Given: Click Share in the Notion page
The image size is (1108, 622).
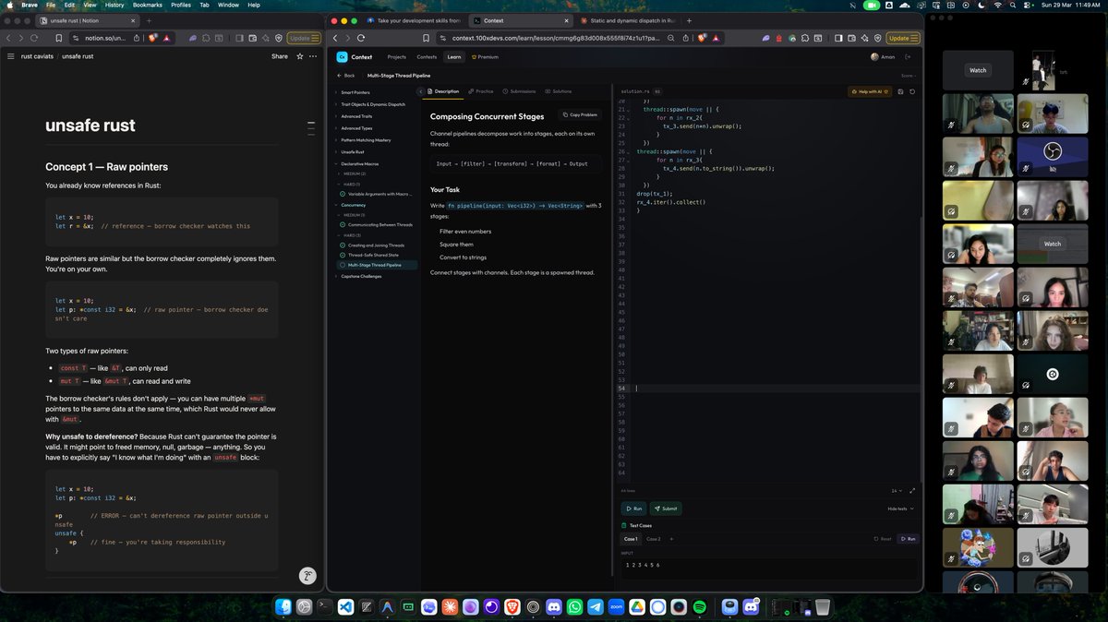Looking at the screenshot, I should click(279, 56).
